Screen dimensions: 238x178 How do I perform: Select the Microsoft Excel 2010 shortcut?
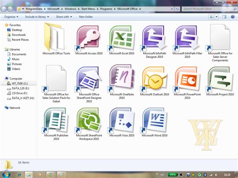(122, 39)
